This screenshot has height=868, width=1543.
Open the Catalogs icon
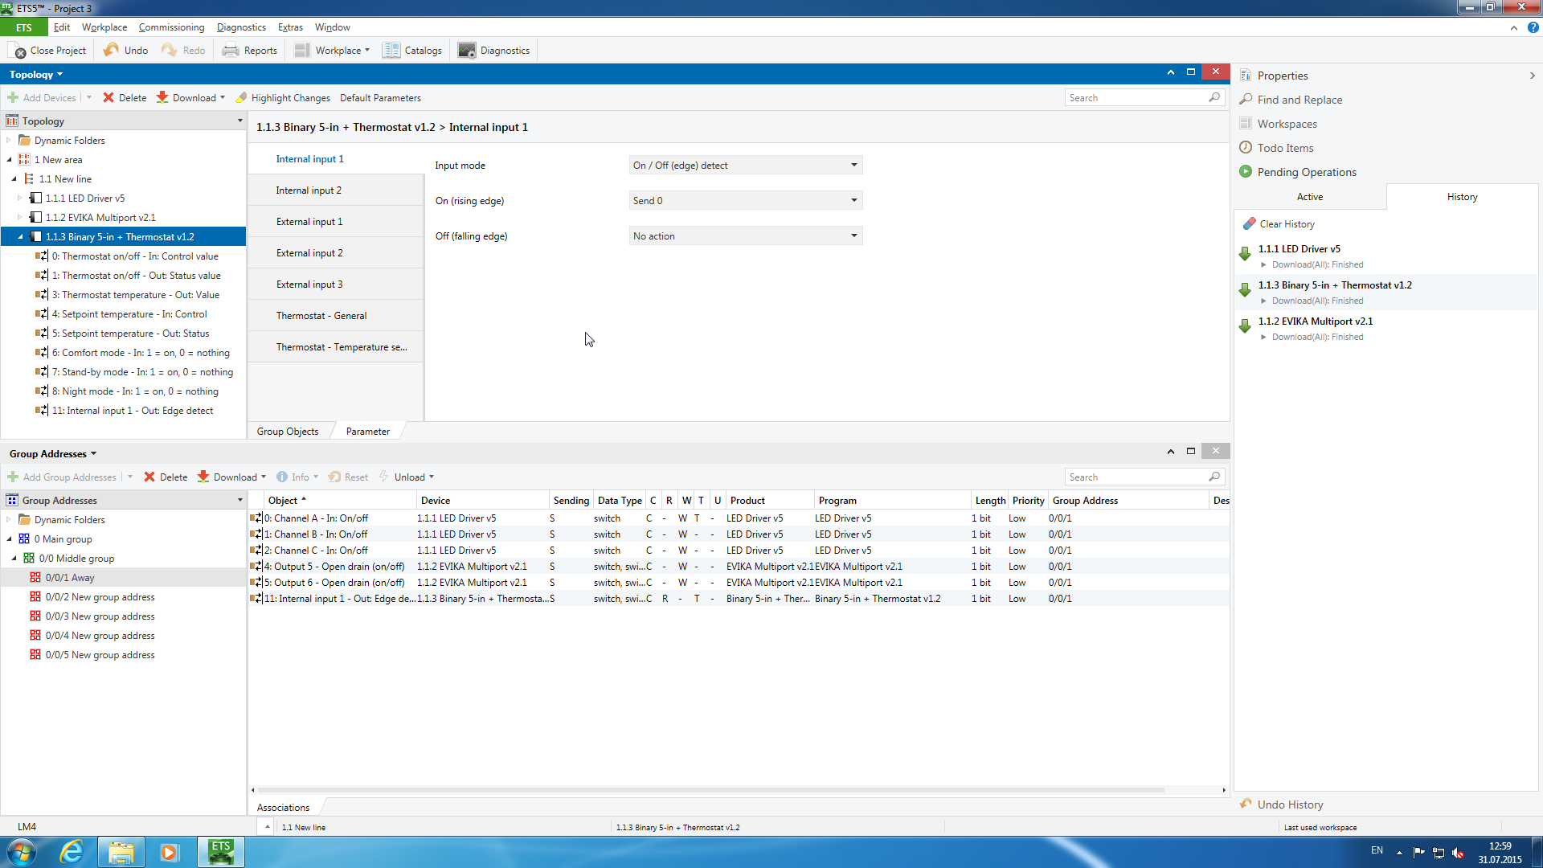pyautogui.click(x=391, y=51)
